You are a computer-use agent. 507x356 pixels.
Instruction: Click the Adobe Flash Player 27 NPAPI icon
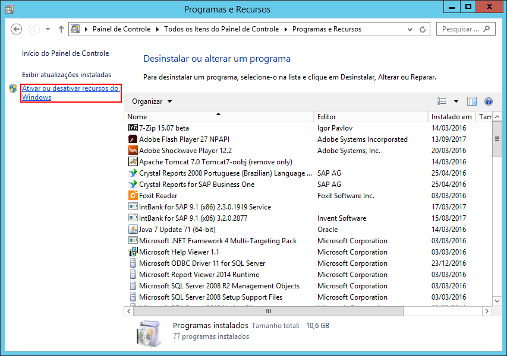[x=133, y=139]
